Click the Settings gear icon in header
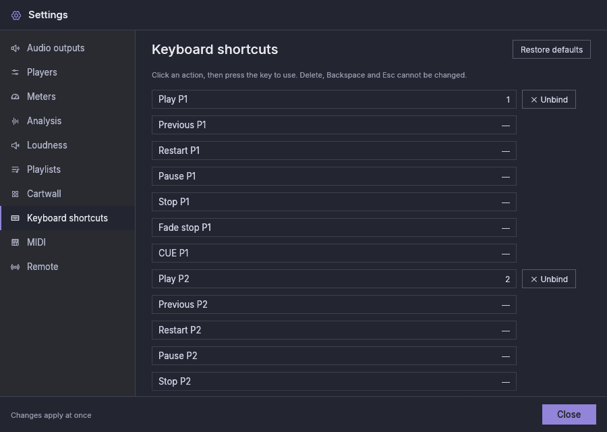Viewport: 607px width, 432px height. tap(16, 16)
